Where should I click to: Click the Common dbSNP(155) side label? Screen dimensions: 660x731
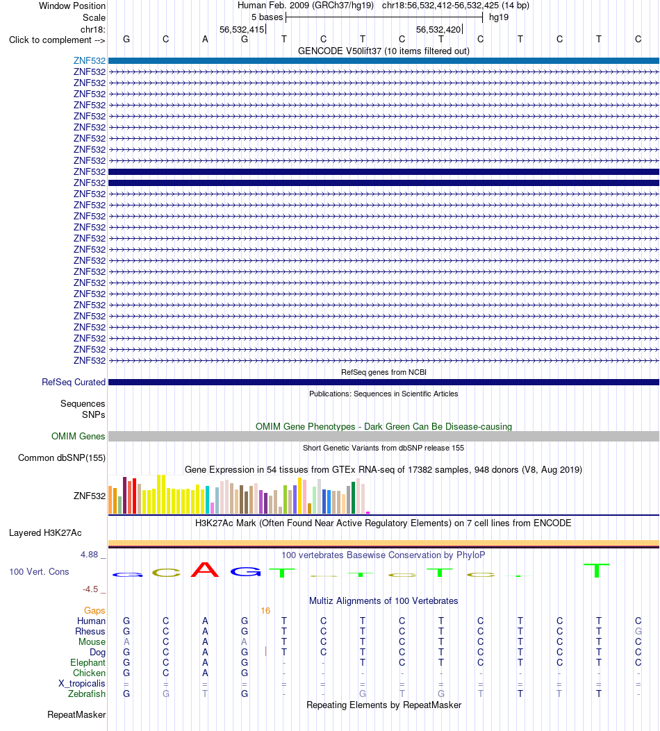[62, 457]
